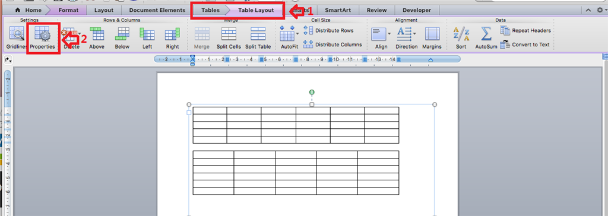The image size is (608, 216).
Task: Click the AutoFit icon
Action: point(287,34)
